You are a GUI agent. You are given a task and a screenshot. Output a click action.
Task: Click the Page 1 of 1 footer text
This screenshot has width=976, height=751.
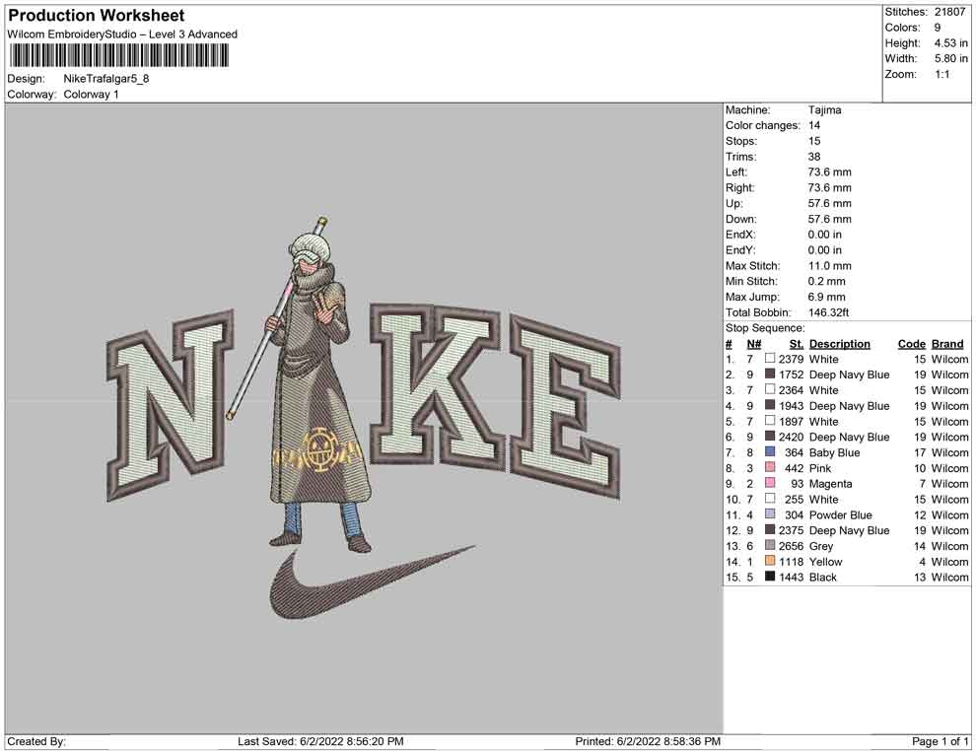(x=941, y=741)
